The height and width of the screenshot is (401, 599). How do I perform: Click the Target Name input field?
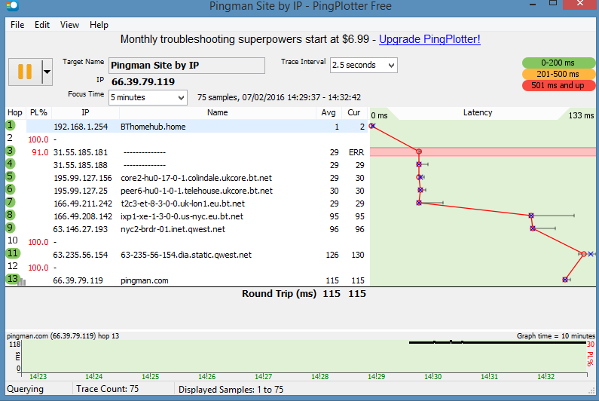point(187,66)
